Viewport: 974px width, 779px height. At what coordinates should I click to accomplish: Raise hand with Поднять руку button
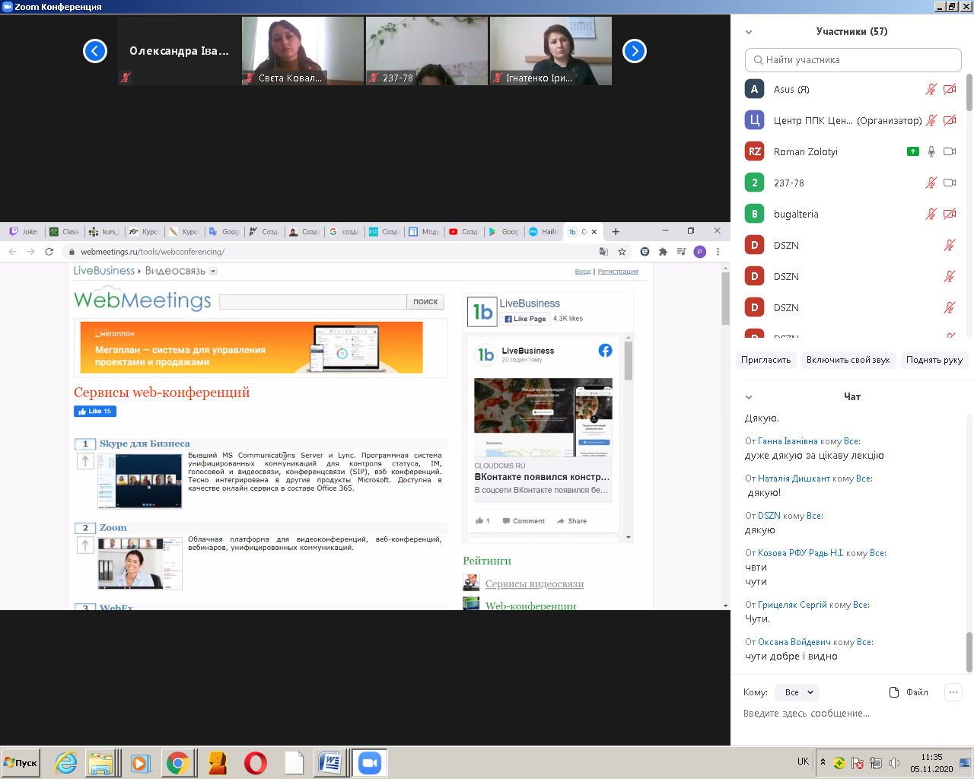point(934,360)
